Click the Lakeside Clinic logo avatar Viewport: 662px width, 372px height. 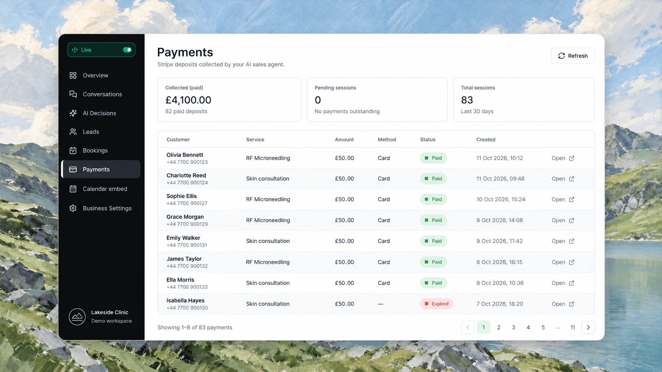(77, 317)
